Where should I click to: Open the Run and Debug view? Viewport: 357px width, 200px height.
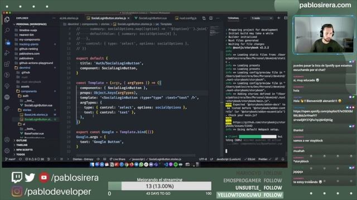coord(7,53)
